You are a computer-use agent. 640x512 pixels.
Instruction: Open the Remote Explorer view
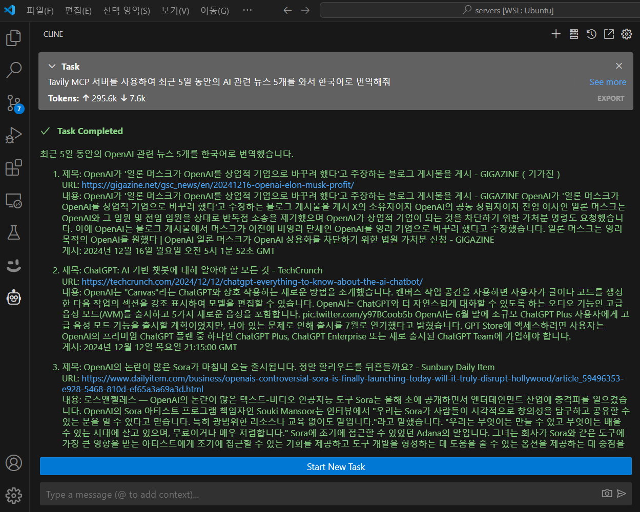14,200
